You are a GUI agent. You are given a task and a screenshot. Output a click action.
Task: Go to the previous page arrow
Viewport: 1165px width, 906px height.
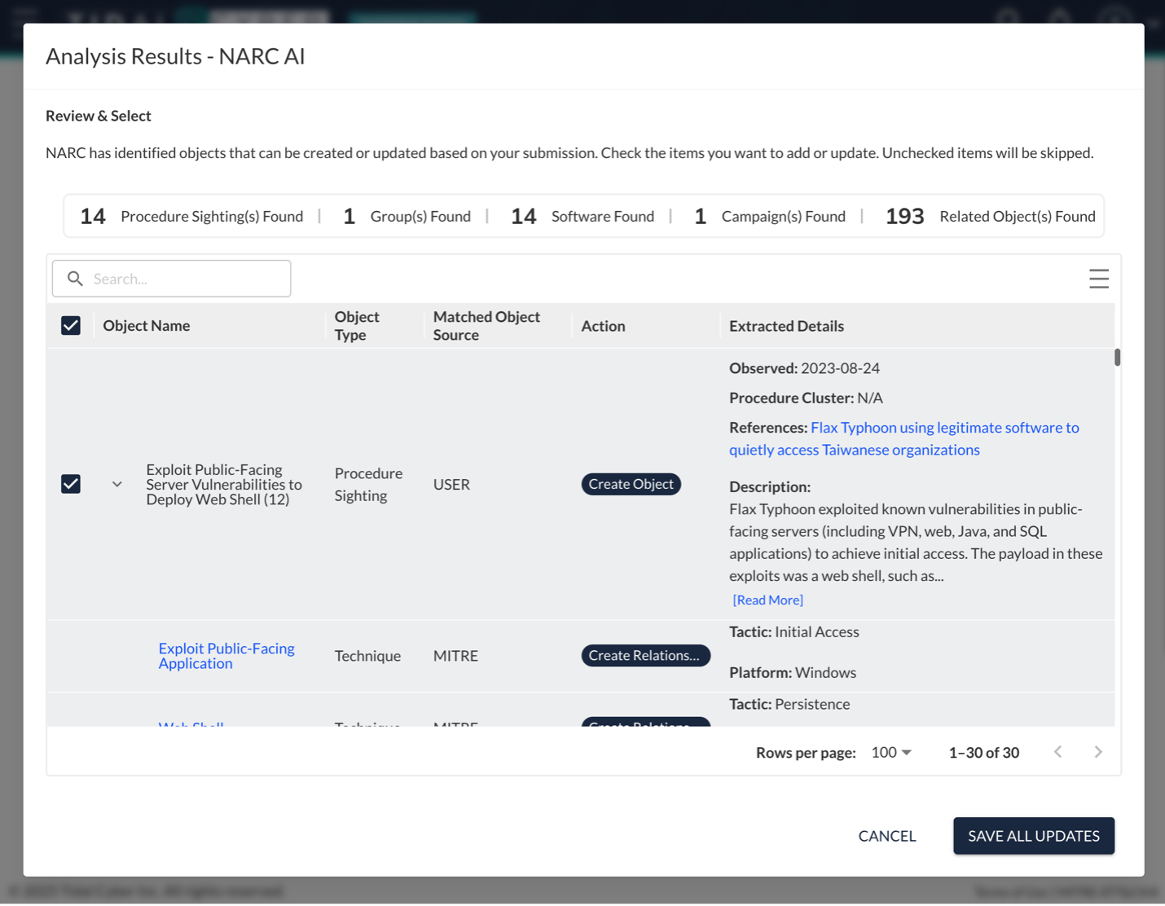coord(1057,752)
